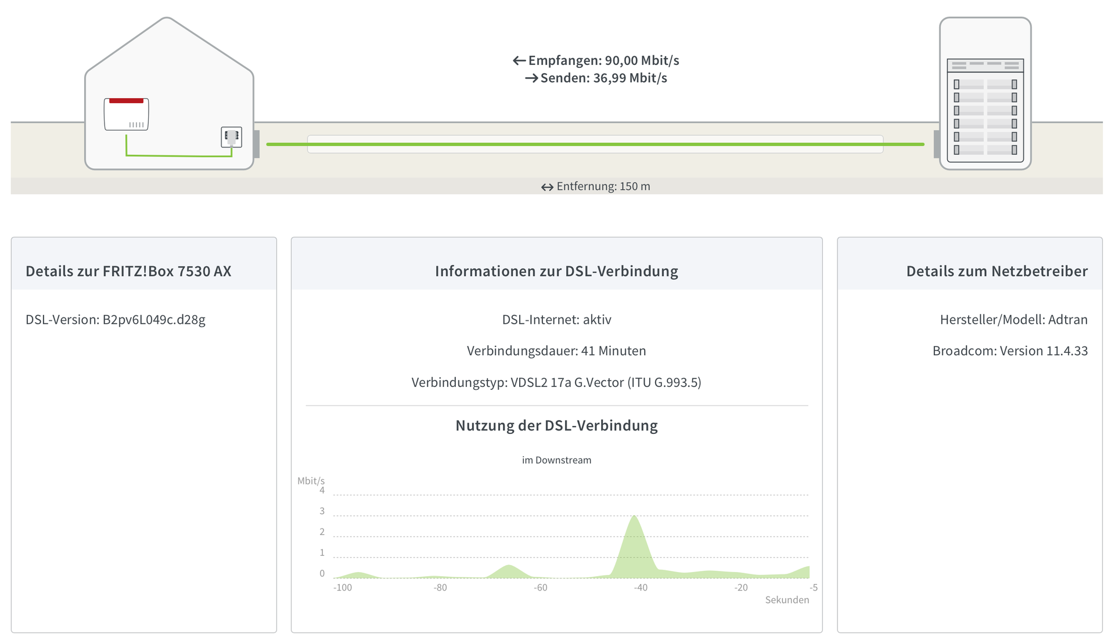This screenshot has height=644, width=1115.
Task: Click the DSL-Version B2pv6L049c.d28g text
Action: (116, 320)
